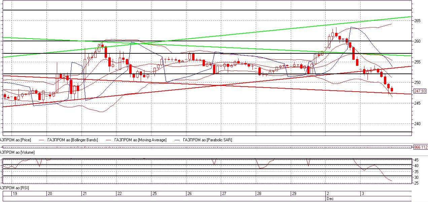Select date 20 on the time axis

coord(49,194)
